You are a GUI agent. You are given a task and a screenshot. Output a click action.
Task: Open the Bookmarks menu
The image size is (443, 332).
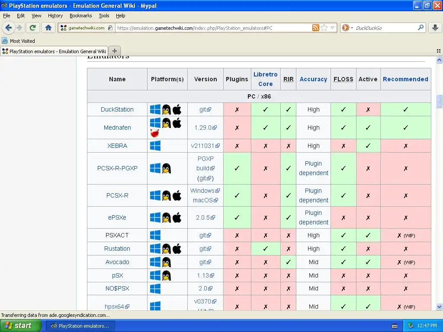[80, 16]
